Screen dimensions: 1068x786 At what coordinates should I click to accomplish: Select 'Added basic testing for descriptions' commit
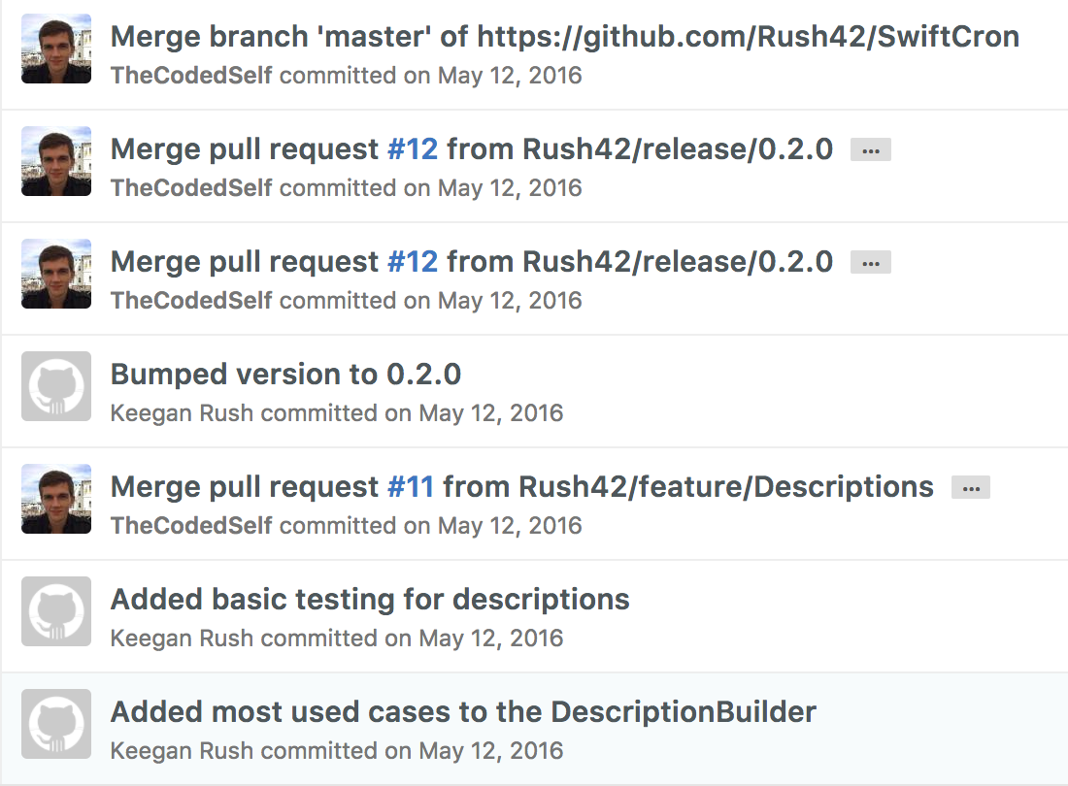pyautogui.click(x=370, y=599)
